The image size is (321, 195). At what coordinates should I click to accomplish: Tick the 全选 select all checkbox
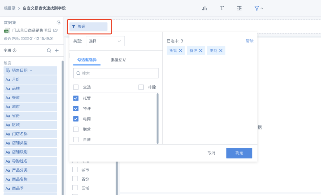(76, 87)
